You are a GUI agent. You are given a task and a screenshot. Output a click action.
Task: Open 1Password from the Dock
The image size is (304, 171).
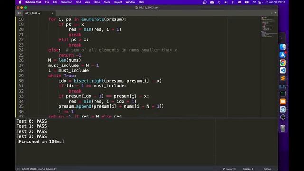(x=283, y=109)
